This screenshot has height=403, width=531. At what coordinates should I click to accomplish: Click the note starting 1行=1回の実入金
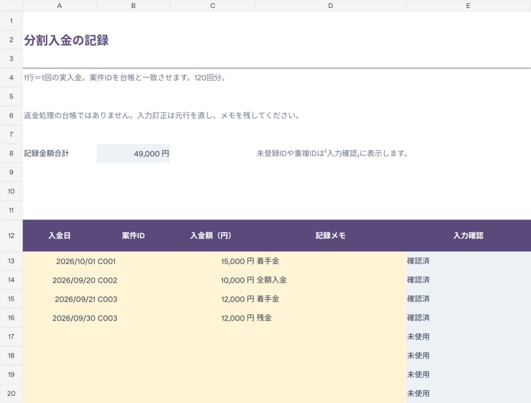click(x=124, y=78)
